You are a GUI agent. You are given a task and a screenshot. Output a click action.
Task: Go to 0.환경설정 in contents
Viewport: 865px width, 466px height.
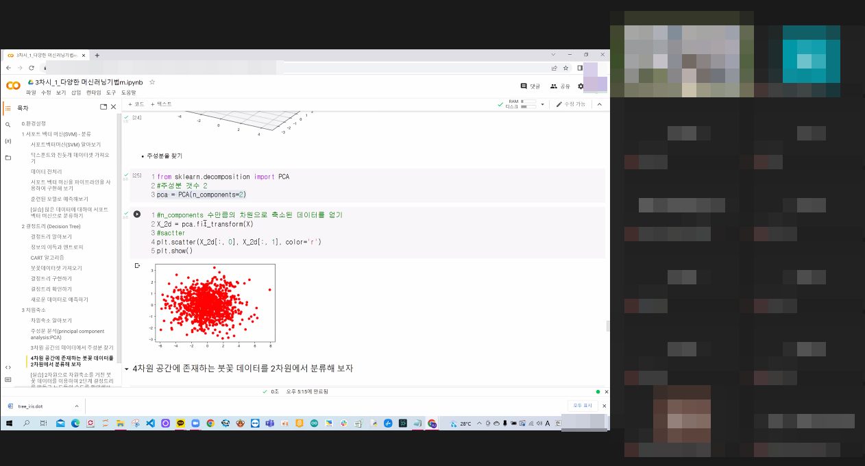point(34,123)
